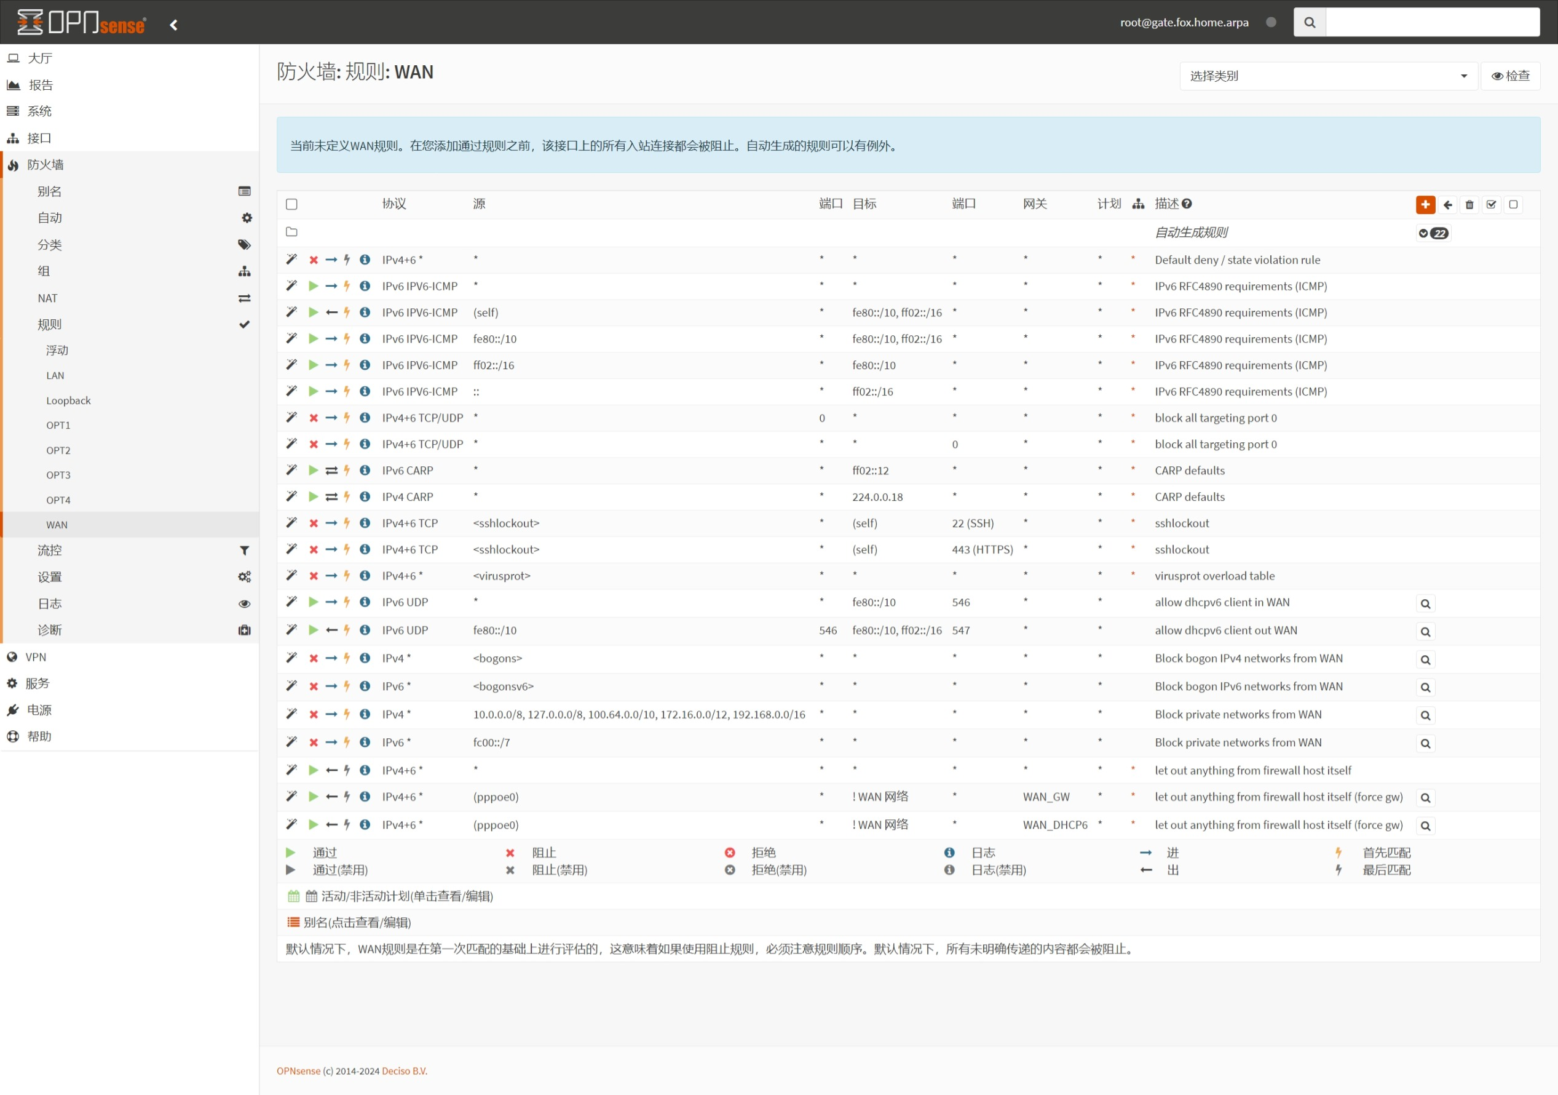
Task: Click disable selected rules empty-box button
Action: point(1513,204)
